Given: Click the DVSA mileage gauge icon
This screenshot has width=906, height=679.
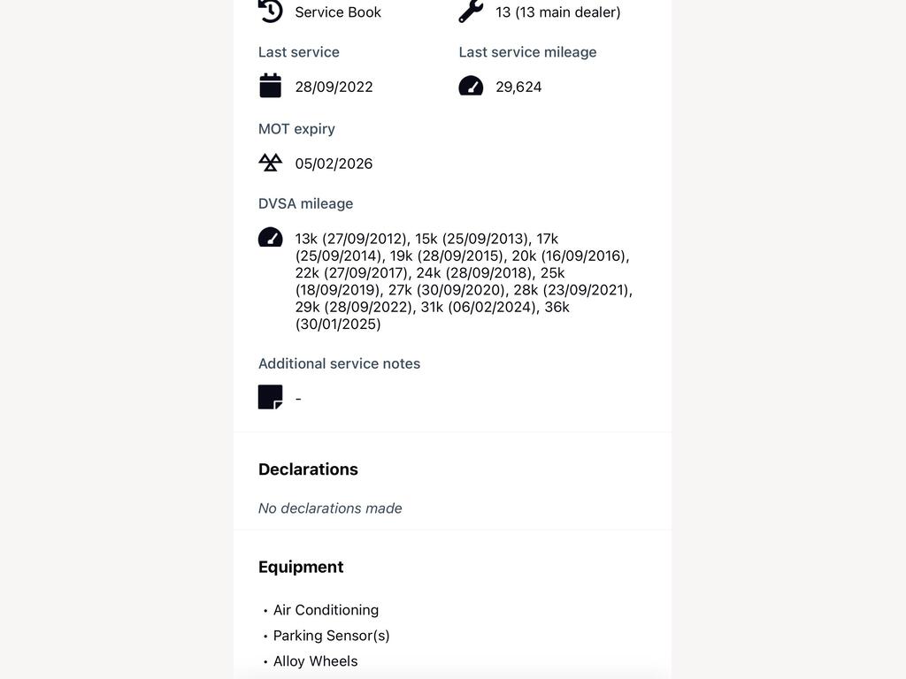Looking at the screenshot, I should pyautogui.click(x=270, y=237).
